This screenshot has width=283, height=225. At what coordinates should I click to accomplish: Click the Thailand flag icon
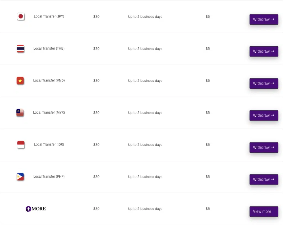click(20, 48)
